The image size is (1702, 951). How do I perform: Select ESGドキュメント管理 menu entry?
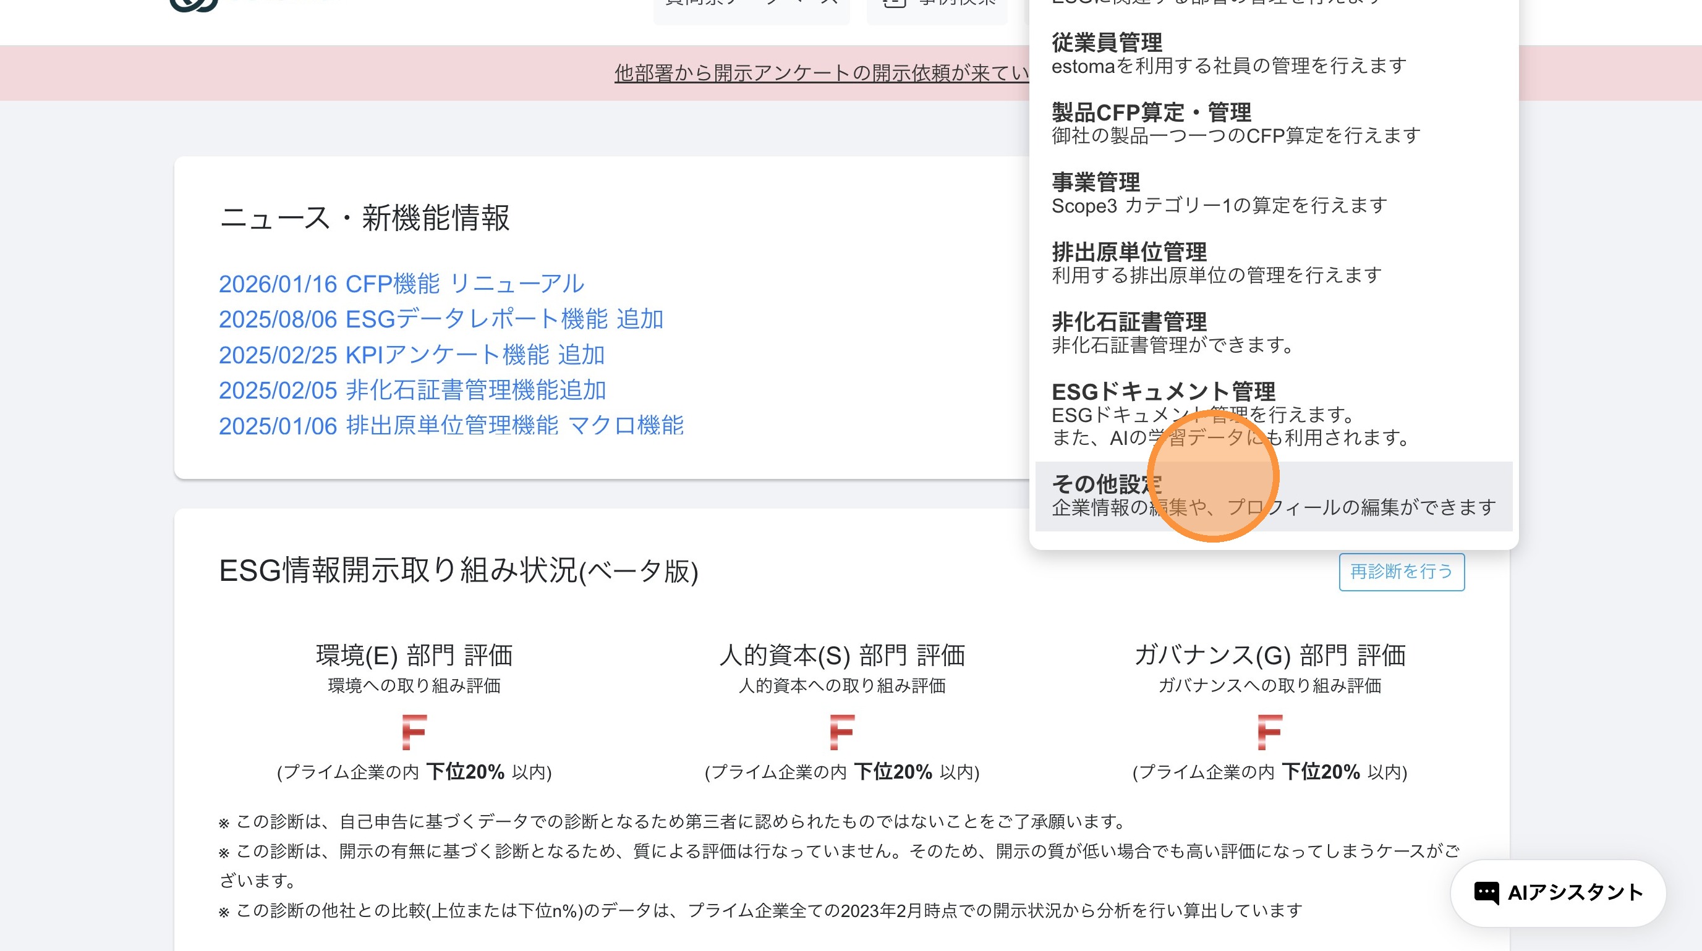(x=1273, y=414)
